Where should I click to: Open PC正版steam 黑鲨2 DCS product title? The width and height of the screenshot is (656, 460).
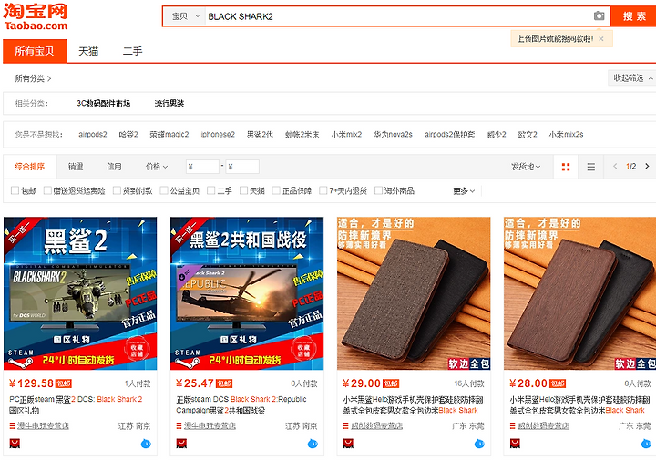coord(77,404)
